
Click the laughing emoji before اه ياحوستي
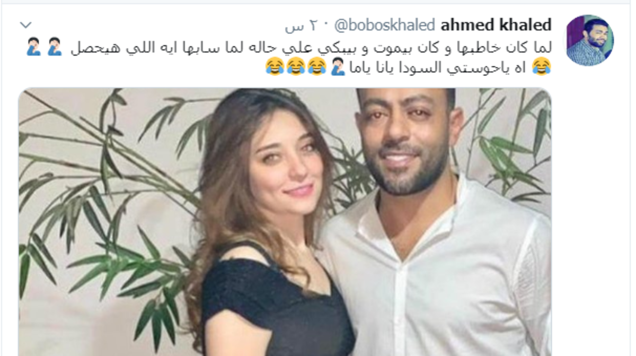pyautogui.click(x=542, y=67)
